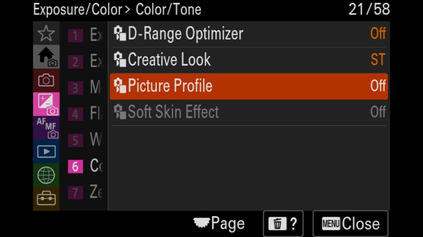This screenshot has width=423, height=237.
Task: Select the Favorites star tab
Action: 46,33
